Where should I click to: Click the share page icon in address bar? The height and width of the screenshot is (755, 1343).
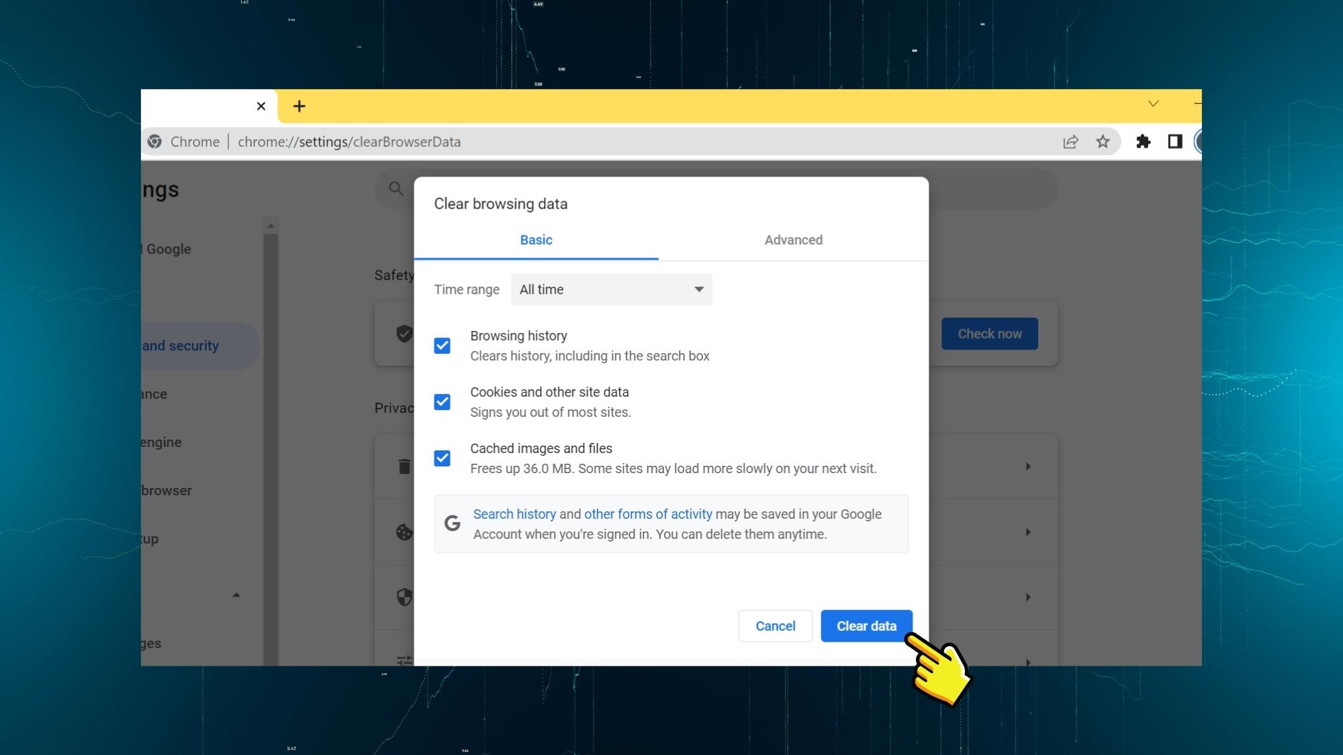1070,142
